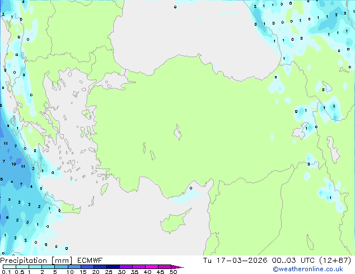The height and width of the screenshot is (274, 355).
Task: Click the 0.5–1 mm legend color swatch
Action: point(22,267)
